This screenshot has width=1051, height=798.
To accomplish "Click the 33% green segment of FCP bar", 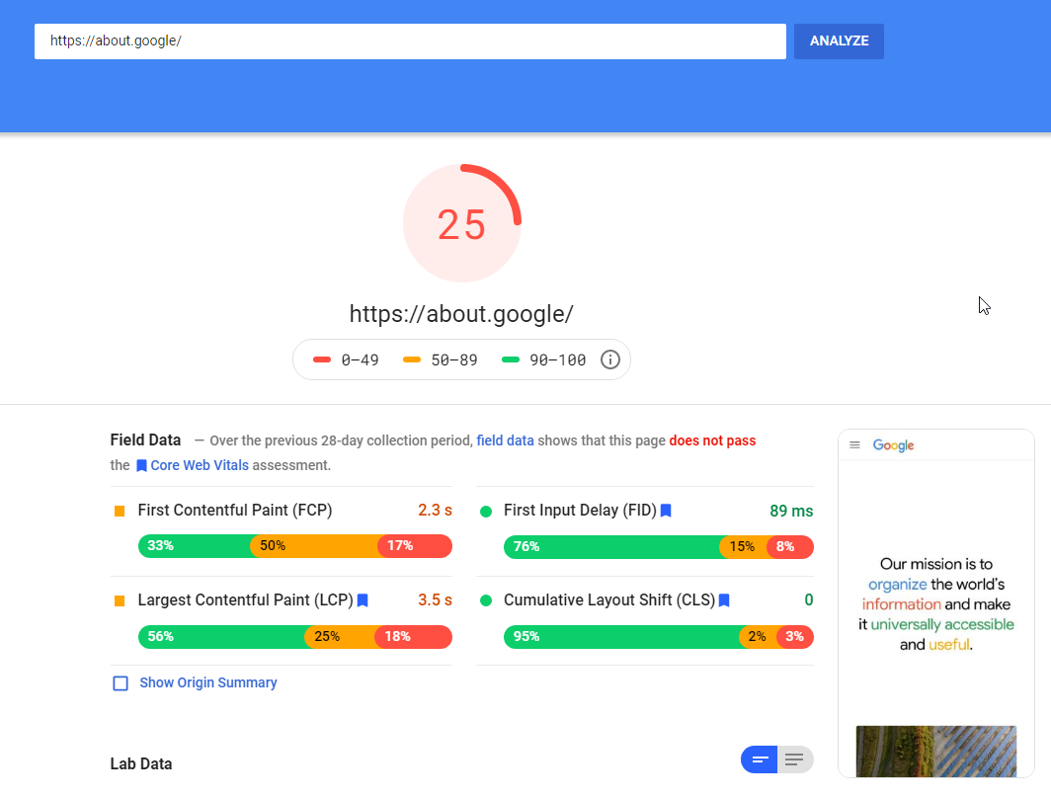I will [195, 546].
